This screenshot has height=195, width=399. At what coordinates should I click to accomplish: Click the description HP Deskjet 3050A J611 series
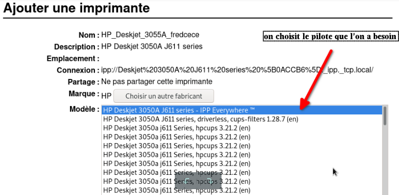point(152,46)
